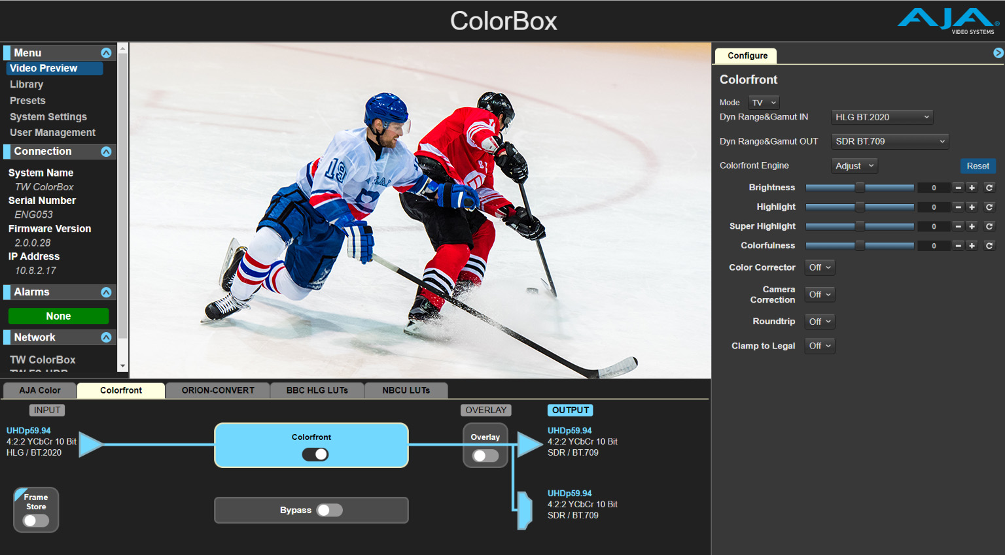The image size is (1005, 555).
Task: Enable the Bypass switch
Action: click(329, 510)
